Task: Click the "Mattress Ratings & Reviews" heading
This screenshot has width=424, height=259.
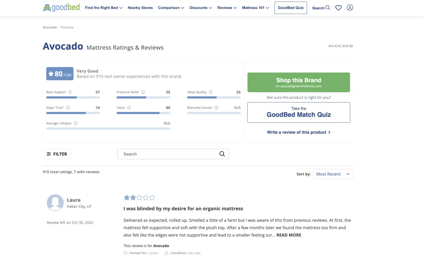Action: (125, 48)
